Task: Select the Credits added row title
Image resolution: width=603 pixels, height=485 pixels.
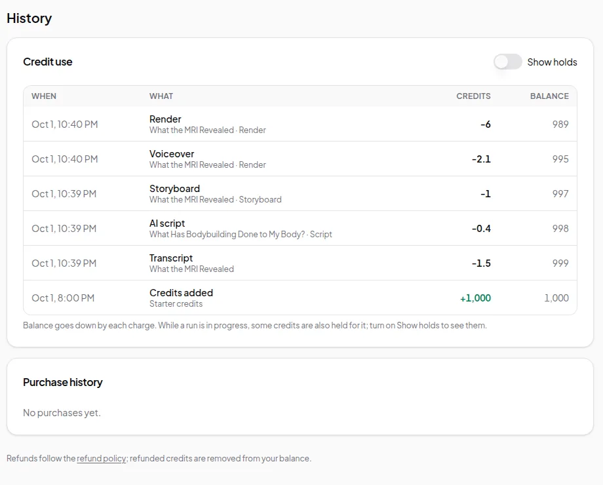Action: pos(181,293)
